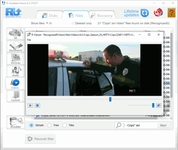The width and height of the screenshot is (178, 150).
Task: Select the Details view radio button
Action: point(31,125)
